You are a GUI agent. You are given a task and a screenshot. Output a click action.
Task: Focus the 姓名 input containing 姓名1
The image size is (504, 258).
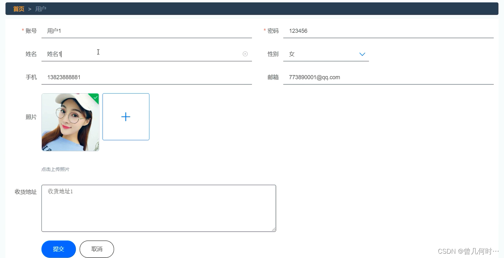pos(147,54)
